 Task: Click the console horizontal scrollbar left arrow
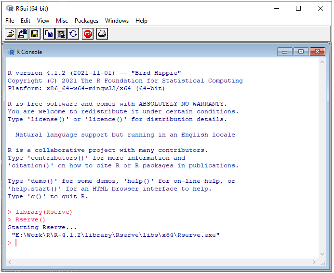(10, 262)
